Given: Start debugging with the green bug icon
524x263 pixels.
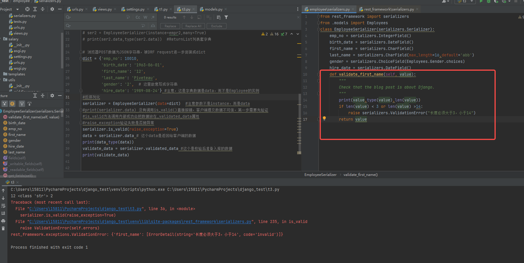Looking at the screenshot, I should coord(488,1).
